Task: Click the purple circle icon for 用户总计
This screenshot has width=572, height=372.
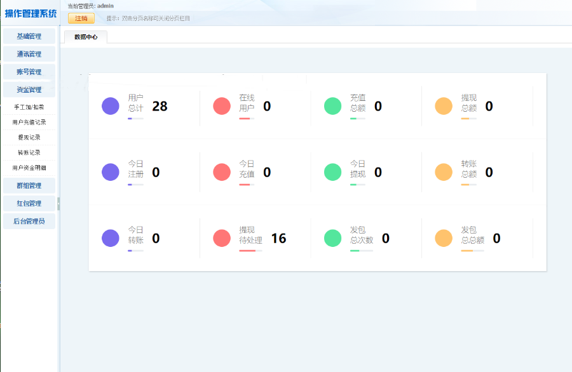Action: click(x=111, y=106)
